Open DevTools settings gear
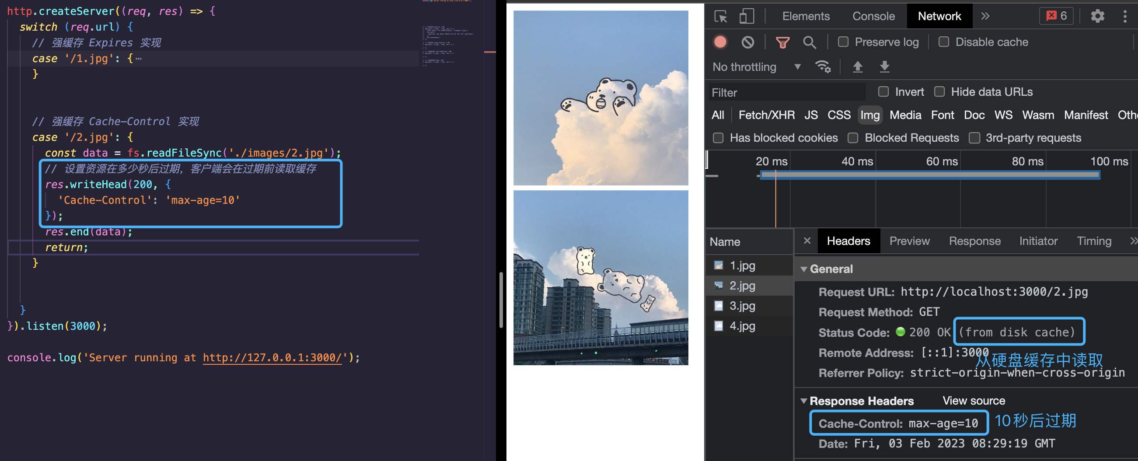The width and height of the screenshot is (1138, 461). (1097, 16)
